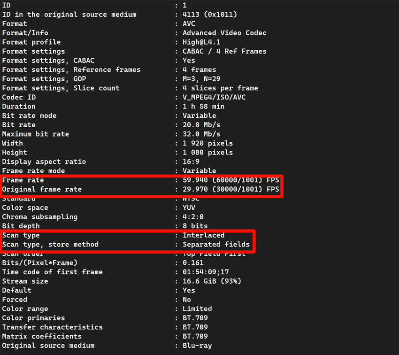Click the '59.940 (60000/1001) FPS' frame rate value

(230, 180)
